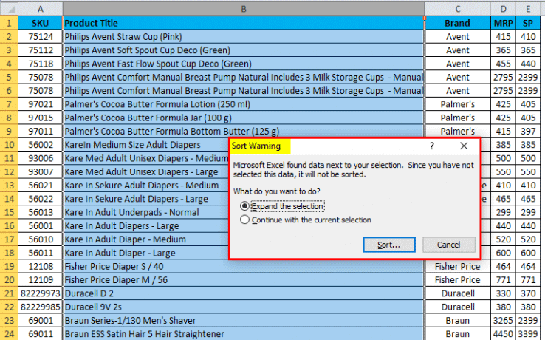Select row 7 header number
This screenshot has width=545, height=340.
(x=9, y=104)
